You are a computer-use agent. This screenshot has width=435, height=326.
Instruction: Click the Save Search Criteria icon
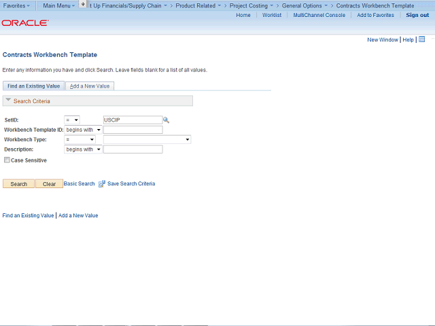[x=102, y=184]
